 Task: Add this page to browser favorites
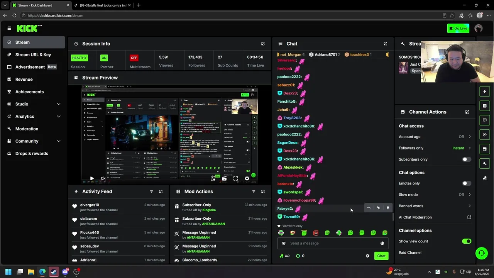(452, 15)
